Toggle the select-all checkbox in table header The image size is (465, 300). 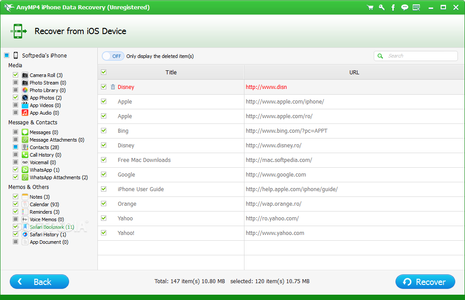(x=104, y=72)
